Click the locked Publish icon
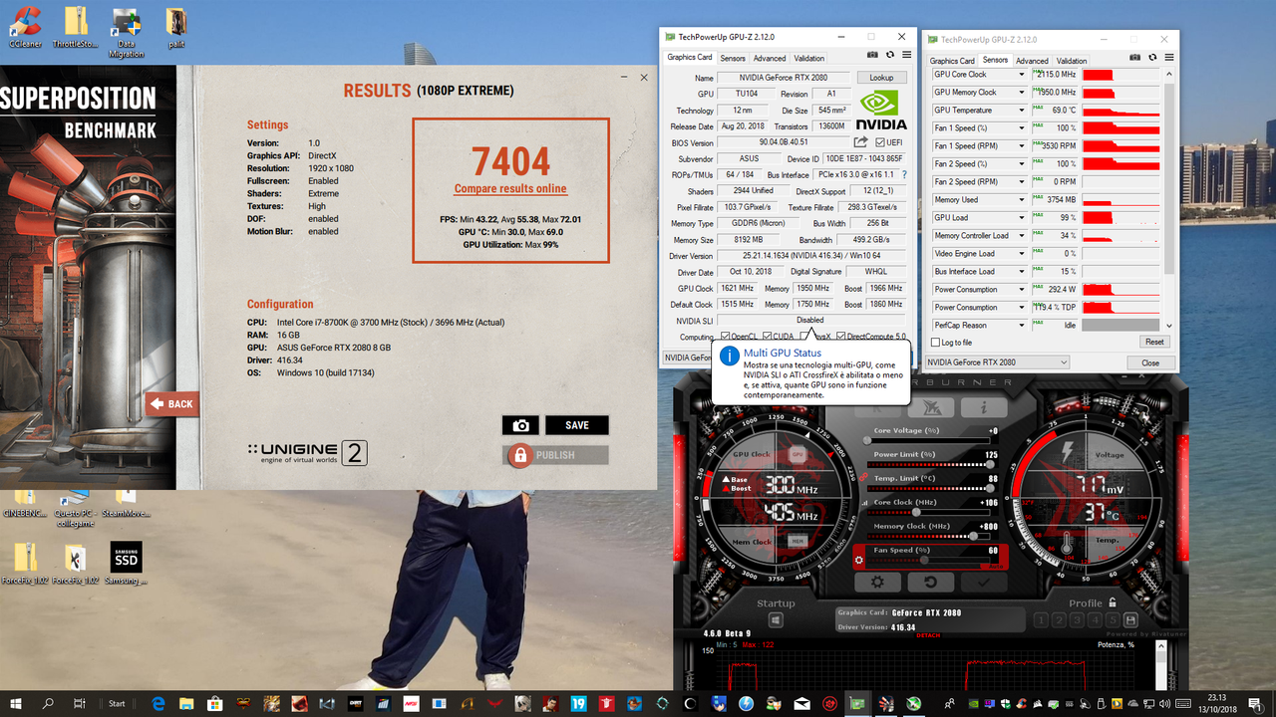Image resolution: width=1276 pixels, height=717 pixels. coord(519,455)
